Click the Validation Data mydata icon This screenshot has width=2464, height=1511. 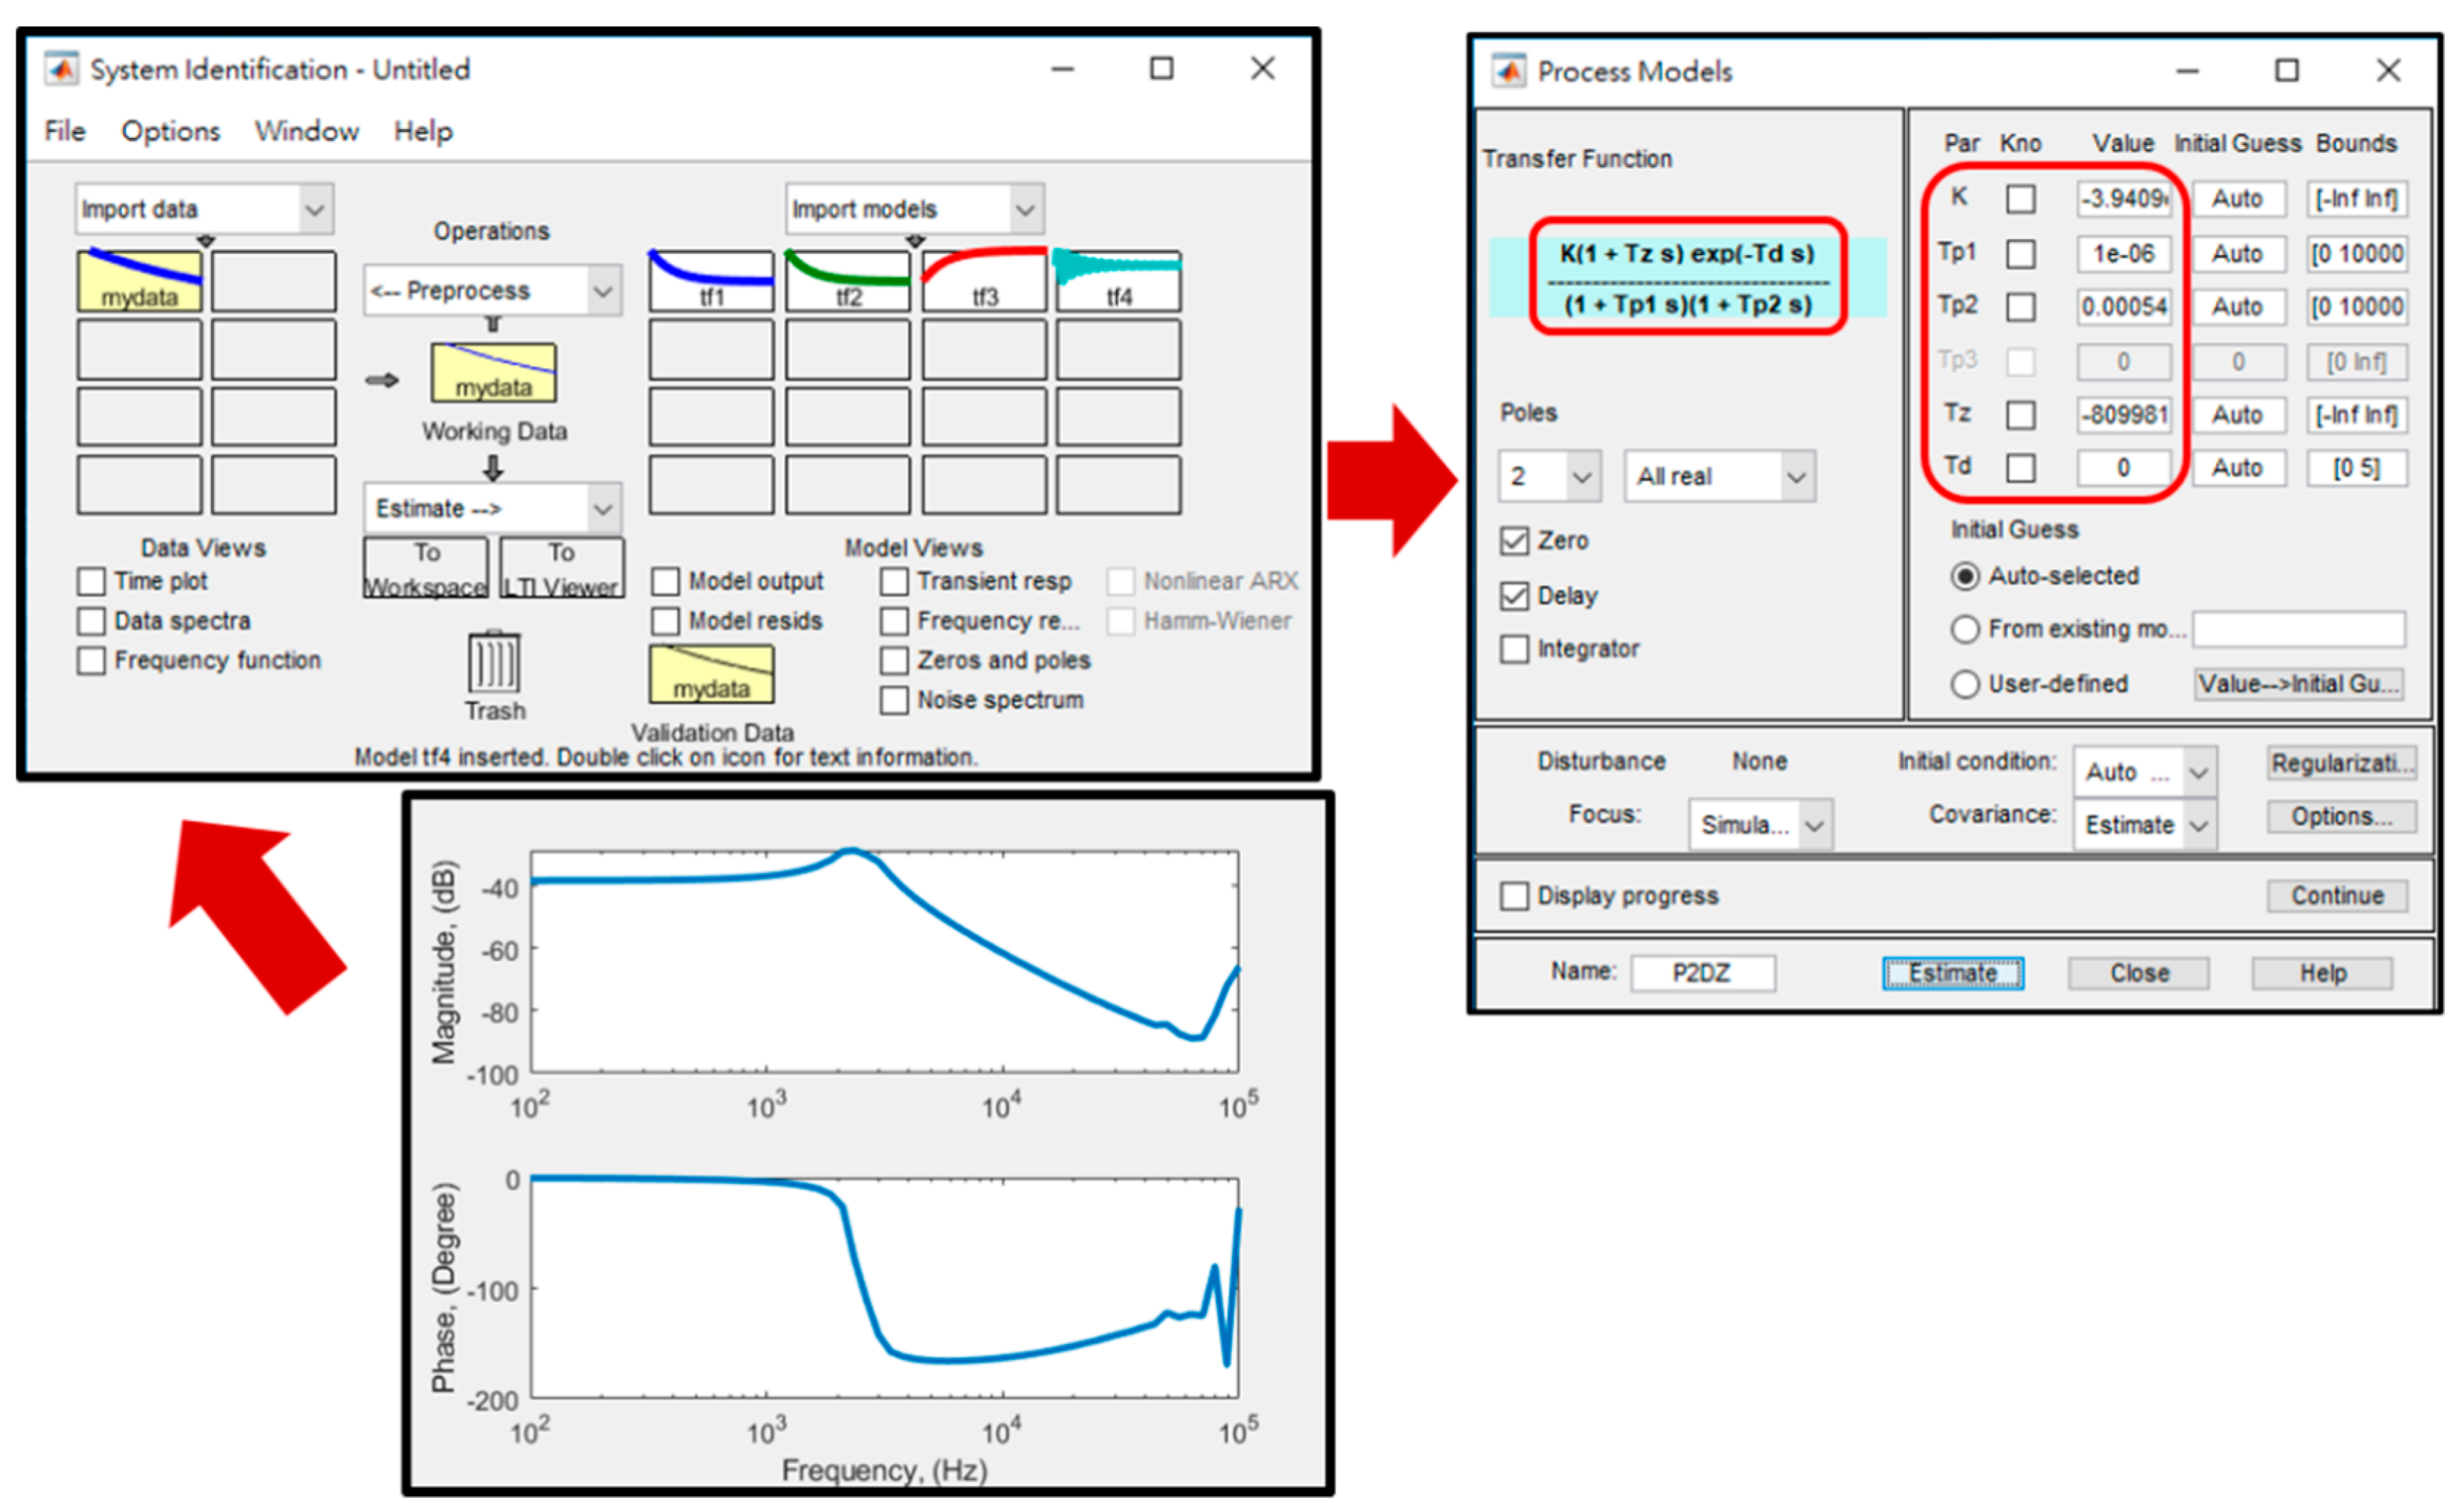coord(711,674)
